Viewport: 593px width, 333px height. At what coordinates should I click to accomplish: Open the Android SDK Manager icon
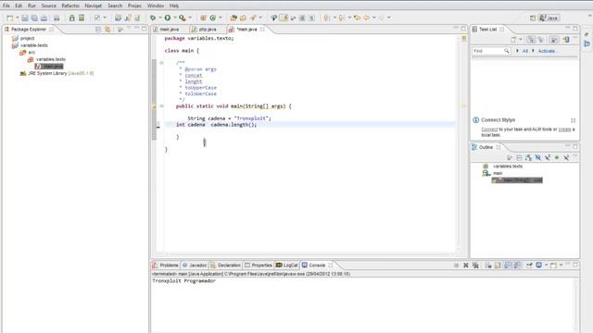tap(72, 18)
